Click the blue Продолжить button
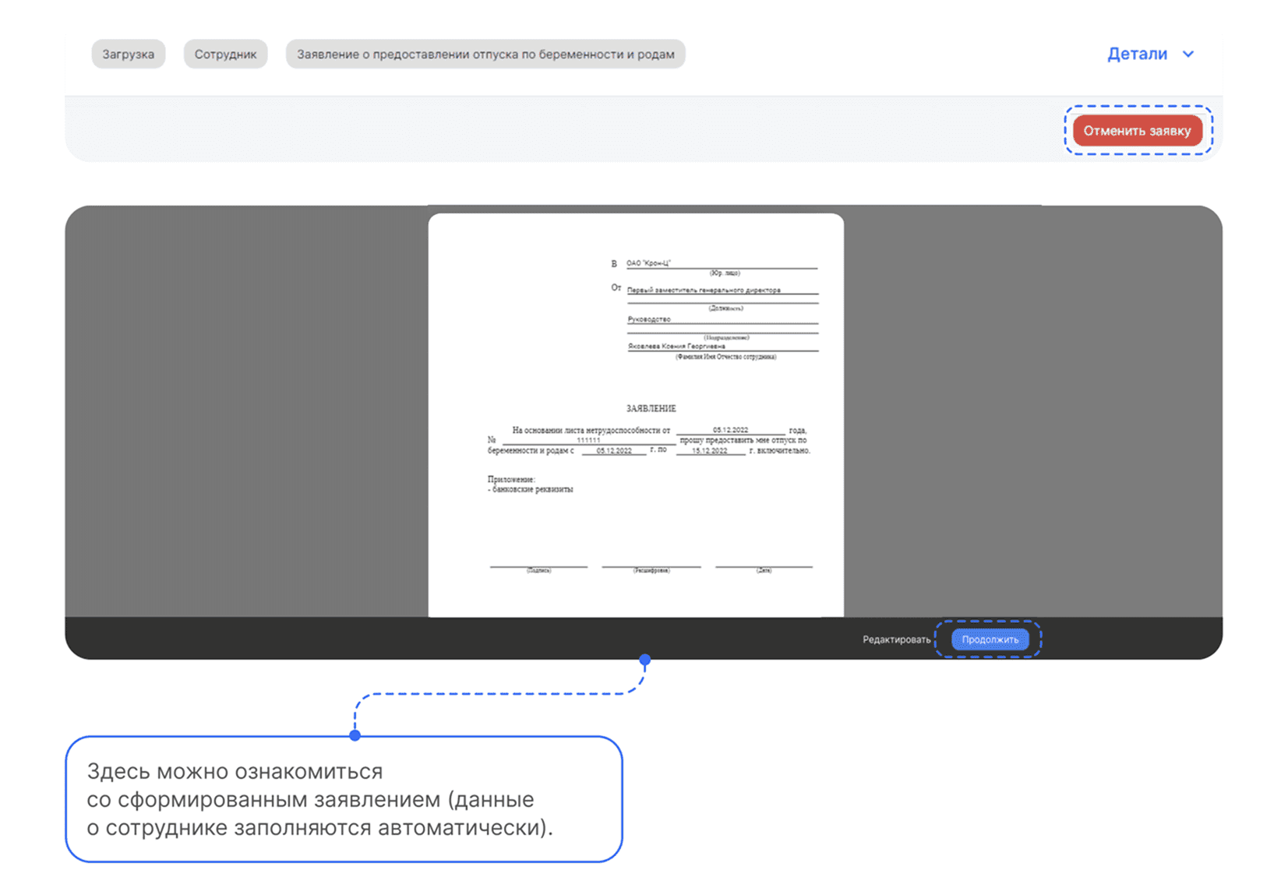Screen dimensions: 1288x884 990,639
